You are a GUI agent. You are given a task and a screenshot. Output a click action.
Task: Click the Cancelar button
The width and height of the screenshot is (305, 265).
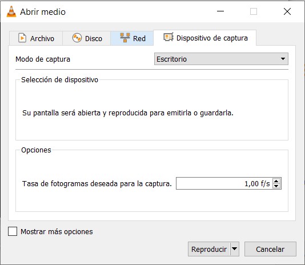(x=270, y=249)
